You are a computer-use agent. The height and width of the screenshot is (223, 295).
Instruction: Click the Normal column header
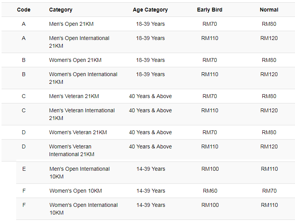(269, 10)
